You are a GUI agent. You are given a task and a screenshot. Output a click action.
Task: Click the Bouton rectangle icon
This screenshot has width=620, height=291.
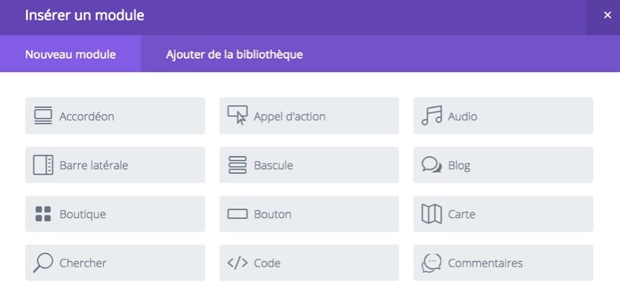pos(237,214)
